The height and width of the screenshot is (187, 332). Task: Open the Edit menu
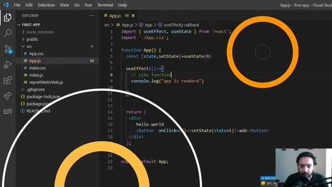(29, 5)
